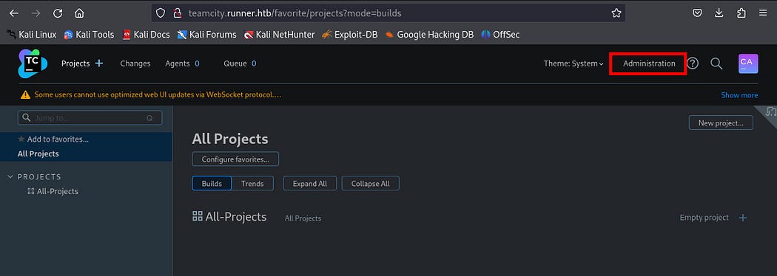Click the Configure favorites button

pyautogui.click(x=235, y=159)
